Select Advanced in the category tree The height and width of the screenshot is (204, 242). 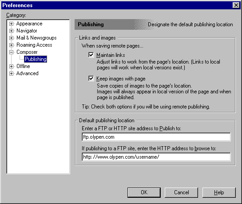tap(28, 73)
